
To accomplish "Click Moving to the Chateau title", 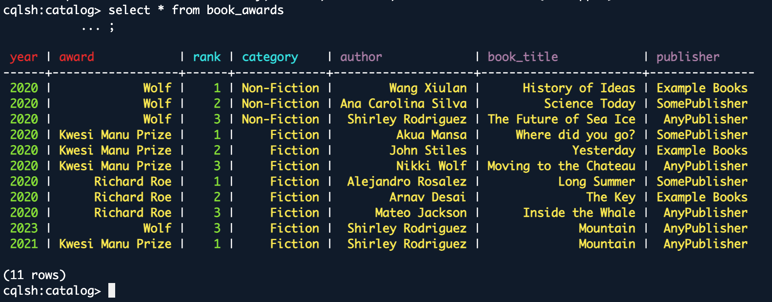I will [562, 166].
